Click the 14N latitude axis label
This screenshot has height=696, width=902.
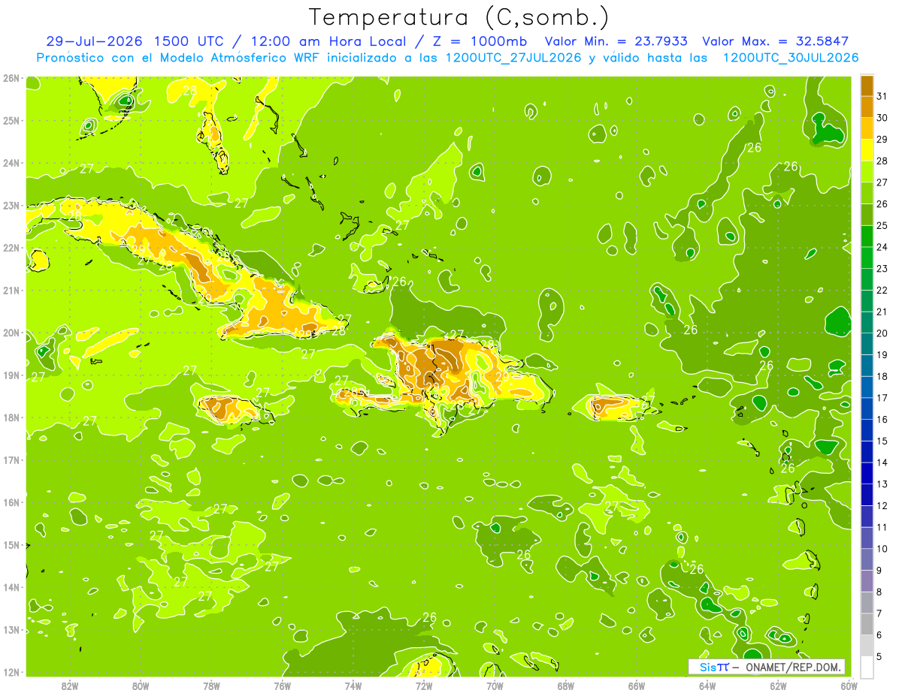pos(11,587)
